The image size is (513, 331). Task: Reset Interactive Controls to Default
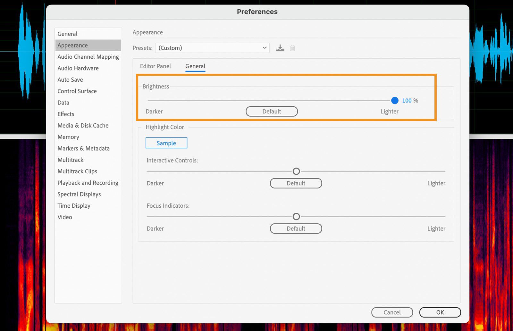click(x=296, y=183)
